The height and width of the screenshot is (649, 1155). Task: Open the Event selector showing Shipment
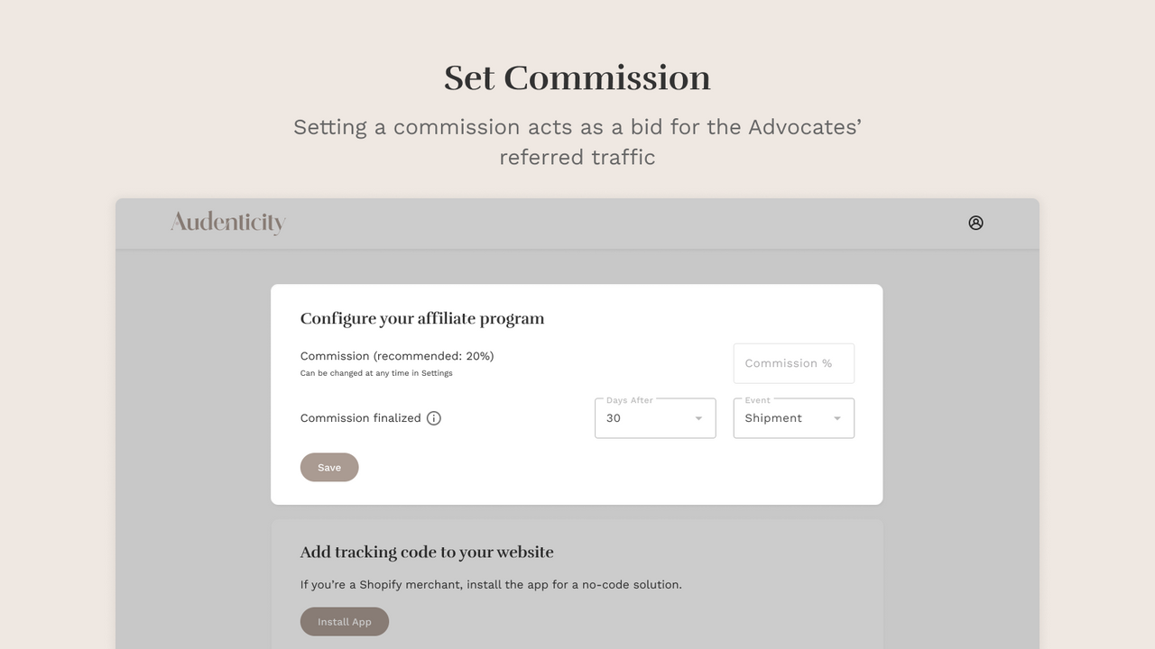pyautogui.click(x=793, y=418)
